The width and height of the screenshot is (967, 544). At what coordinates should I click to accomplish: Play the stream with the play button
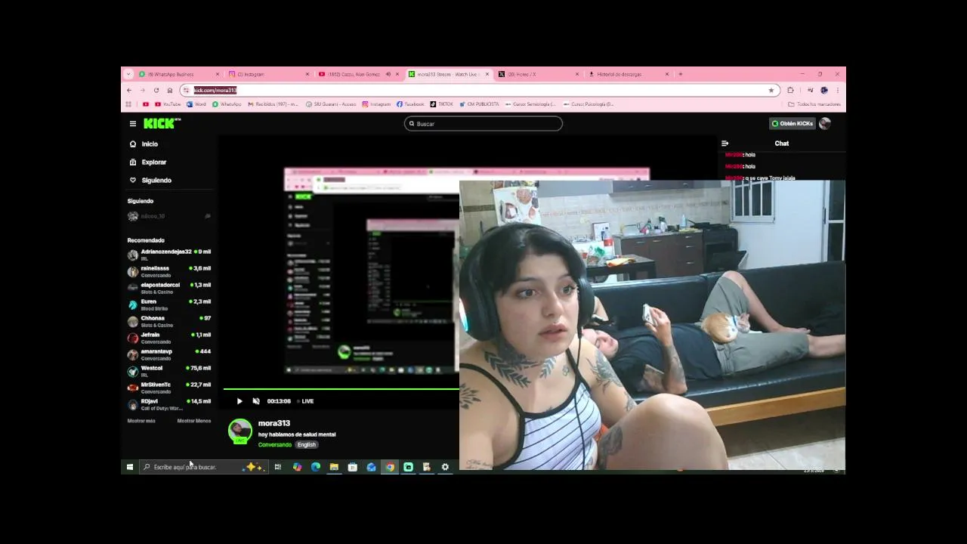point(239,401)
